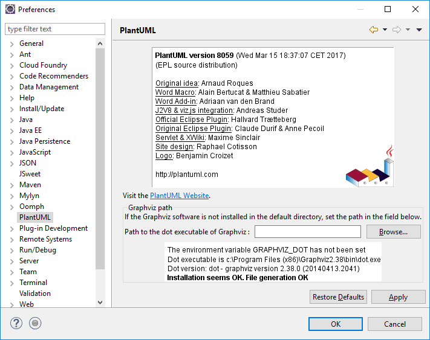Click the PlantUML logo image

point(370,167)
